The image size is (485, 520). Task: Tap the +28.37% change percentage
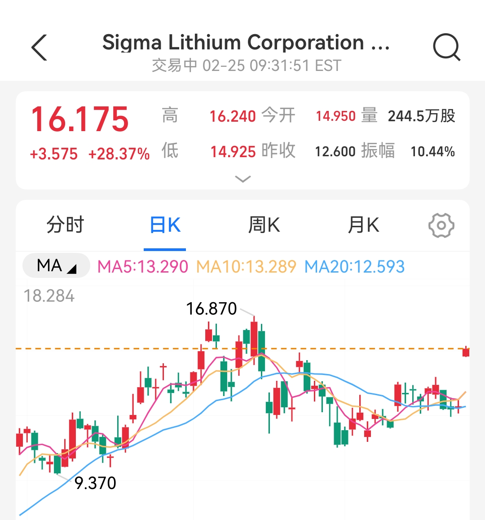tap(119, 154)
